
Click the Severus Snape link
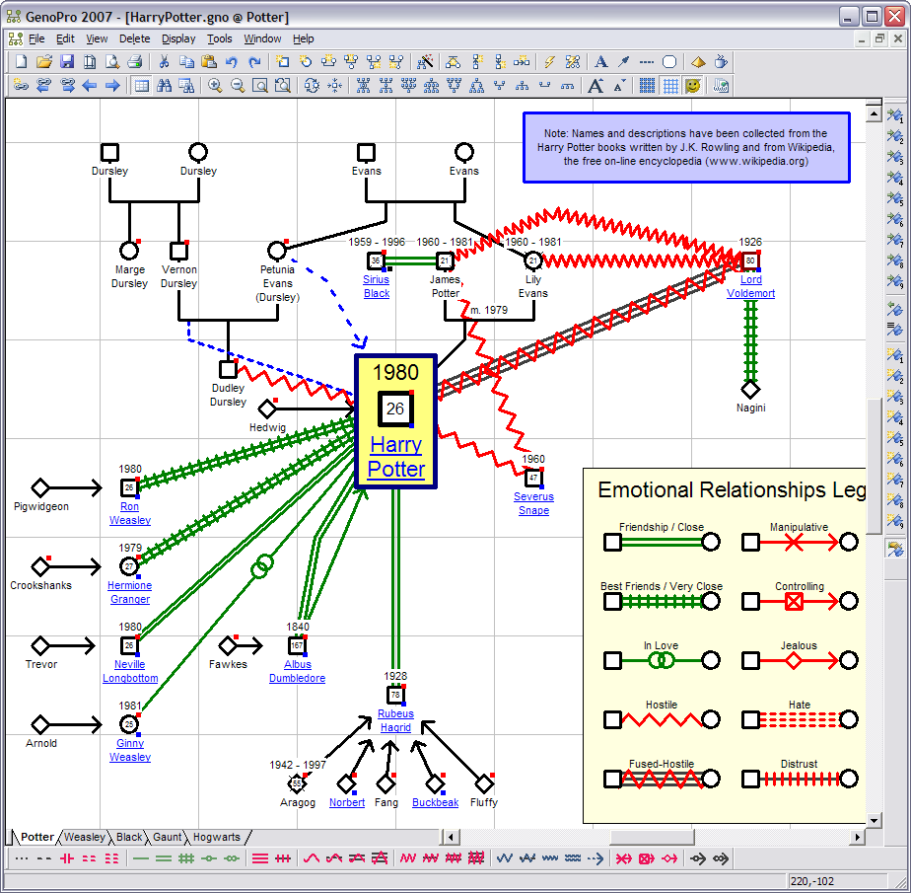[x=533, y=503]
